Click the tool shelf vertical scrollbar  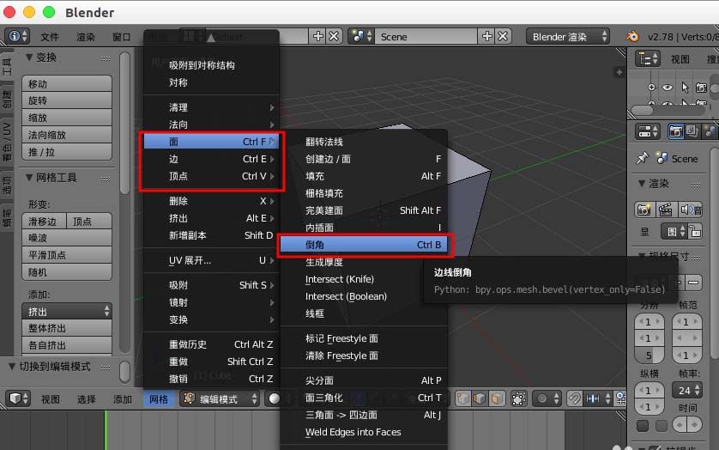(x=124, y=123)
